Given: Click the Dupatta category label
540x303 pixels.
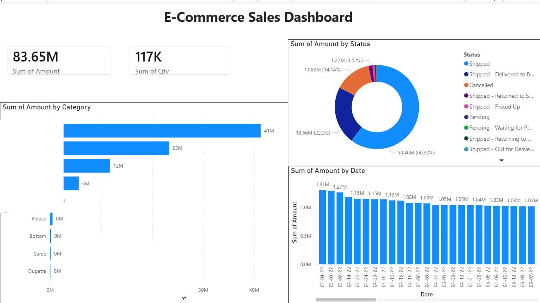Looking at the screenshot, I should 37,271.
